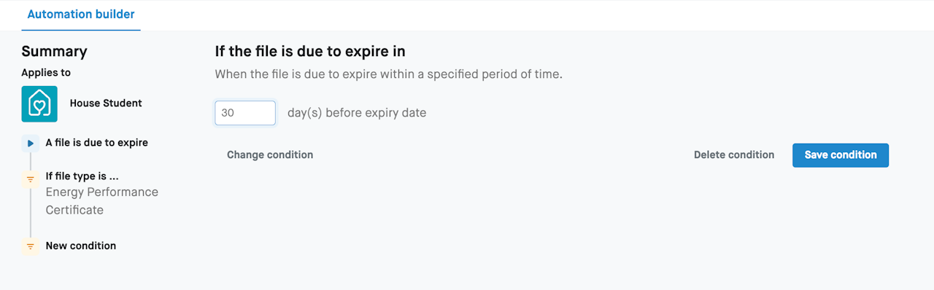Focus the days before expiry input field

point(245,113)
